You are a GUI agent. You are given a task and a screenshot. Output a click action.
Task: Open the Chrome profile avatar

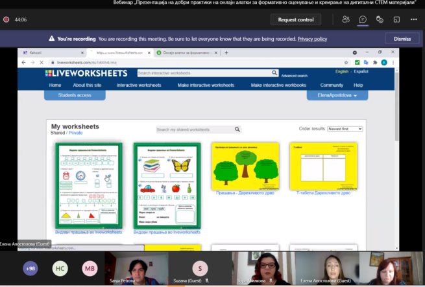(384, 63)
